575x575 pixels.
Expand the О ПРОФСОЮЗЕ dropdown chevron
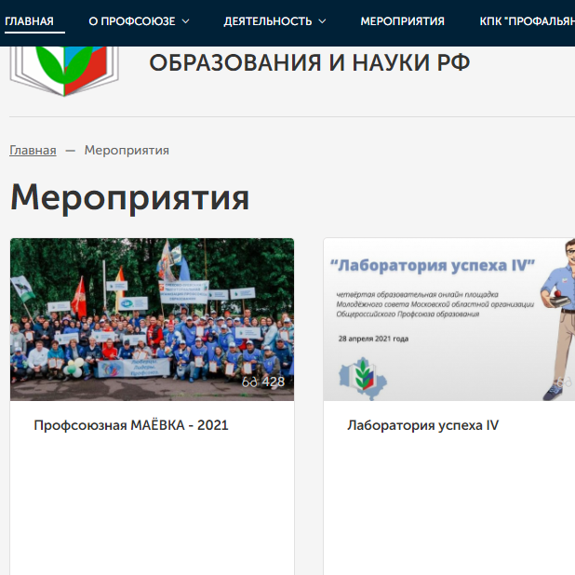coord(186,21)
